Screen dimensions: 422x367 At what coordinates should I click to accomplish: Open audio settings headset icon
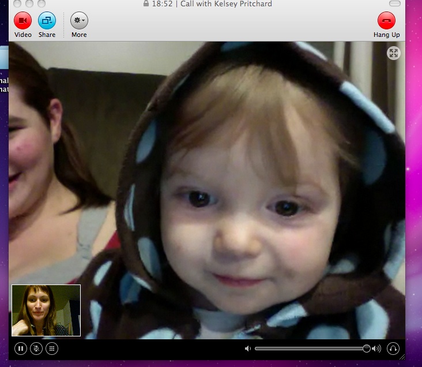point(393,349)
